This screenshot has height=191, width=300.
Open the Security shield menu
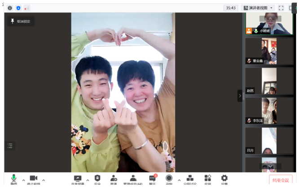[x=97, y=179]
